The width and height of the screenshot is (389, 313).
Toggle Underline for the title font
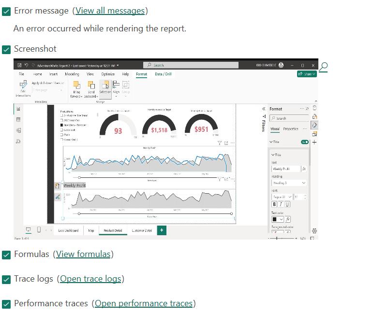287,204
